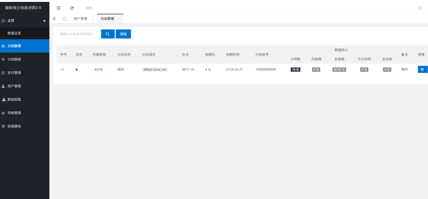The height and width of the screenshot is (199, 428).
Task: Click the 合作商 group tag
Action: (98, 70)
